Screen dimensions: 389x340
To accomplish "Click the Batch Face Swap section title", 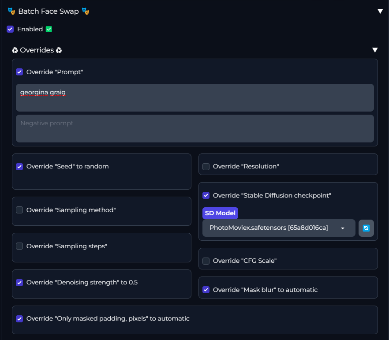I will coord(49,11).
